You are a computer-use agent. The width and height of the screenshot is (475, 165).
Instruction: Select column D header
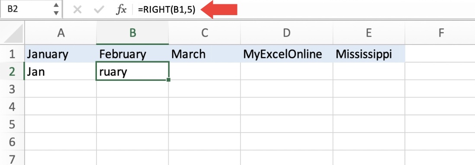pos(286,33)
